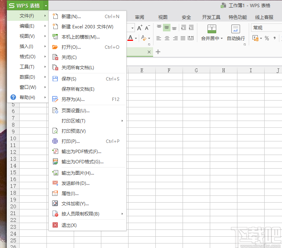
Task: Open the 视图(V) menu
Action: coord(28,36)
